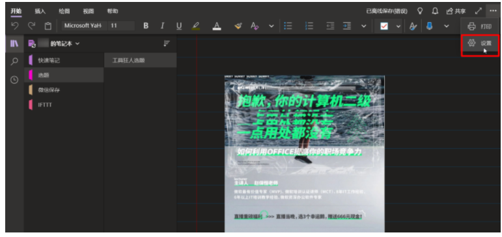This screenshot has width=502, height=237.
Task: Decrease the paragraph indent
Action: click(x=330, y=26)
